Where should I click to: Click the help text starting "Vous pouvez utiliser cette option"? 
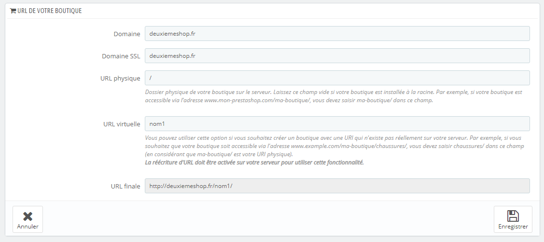tap(335, 146)
